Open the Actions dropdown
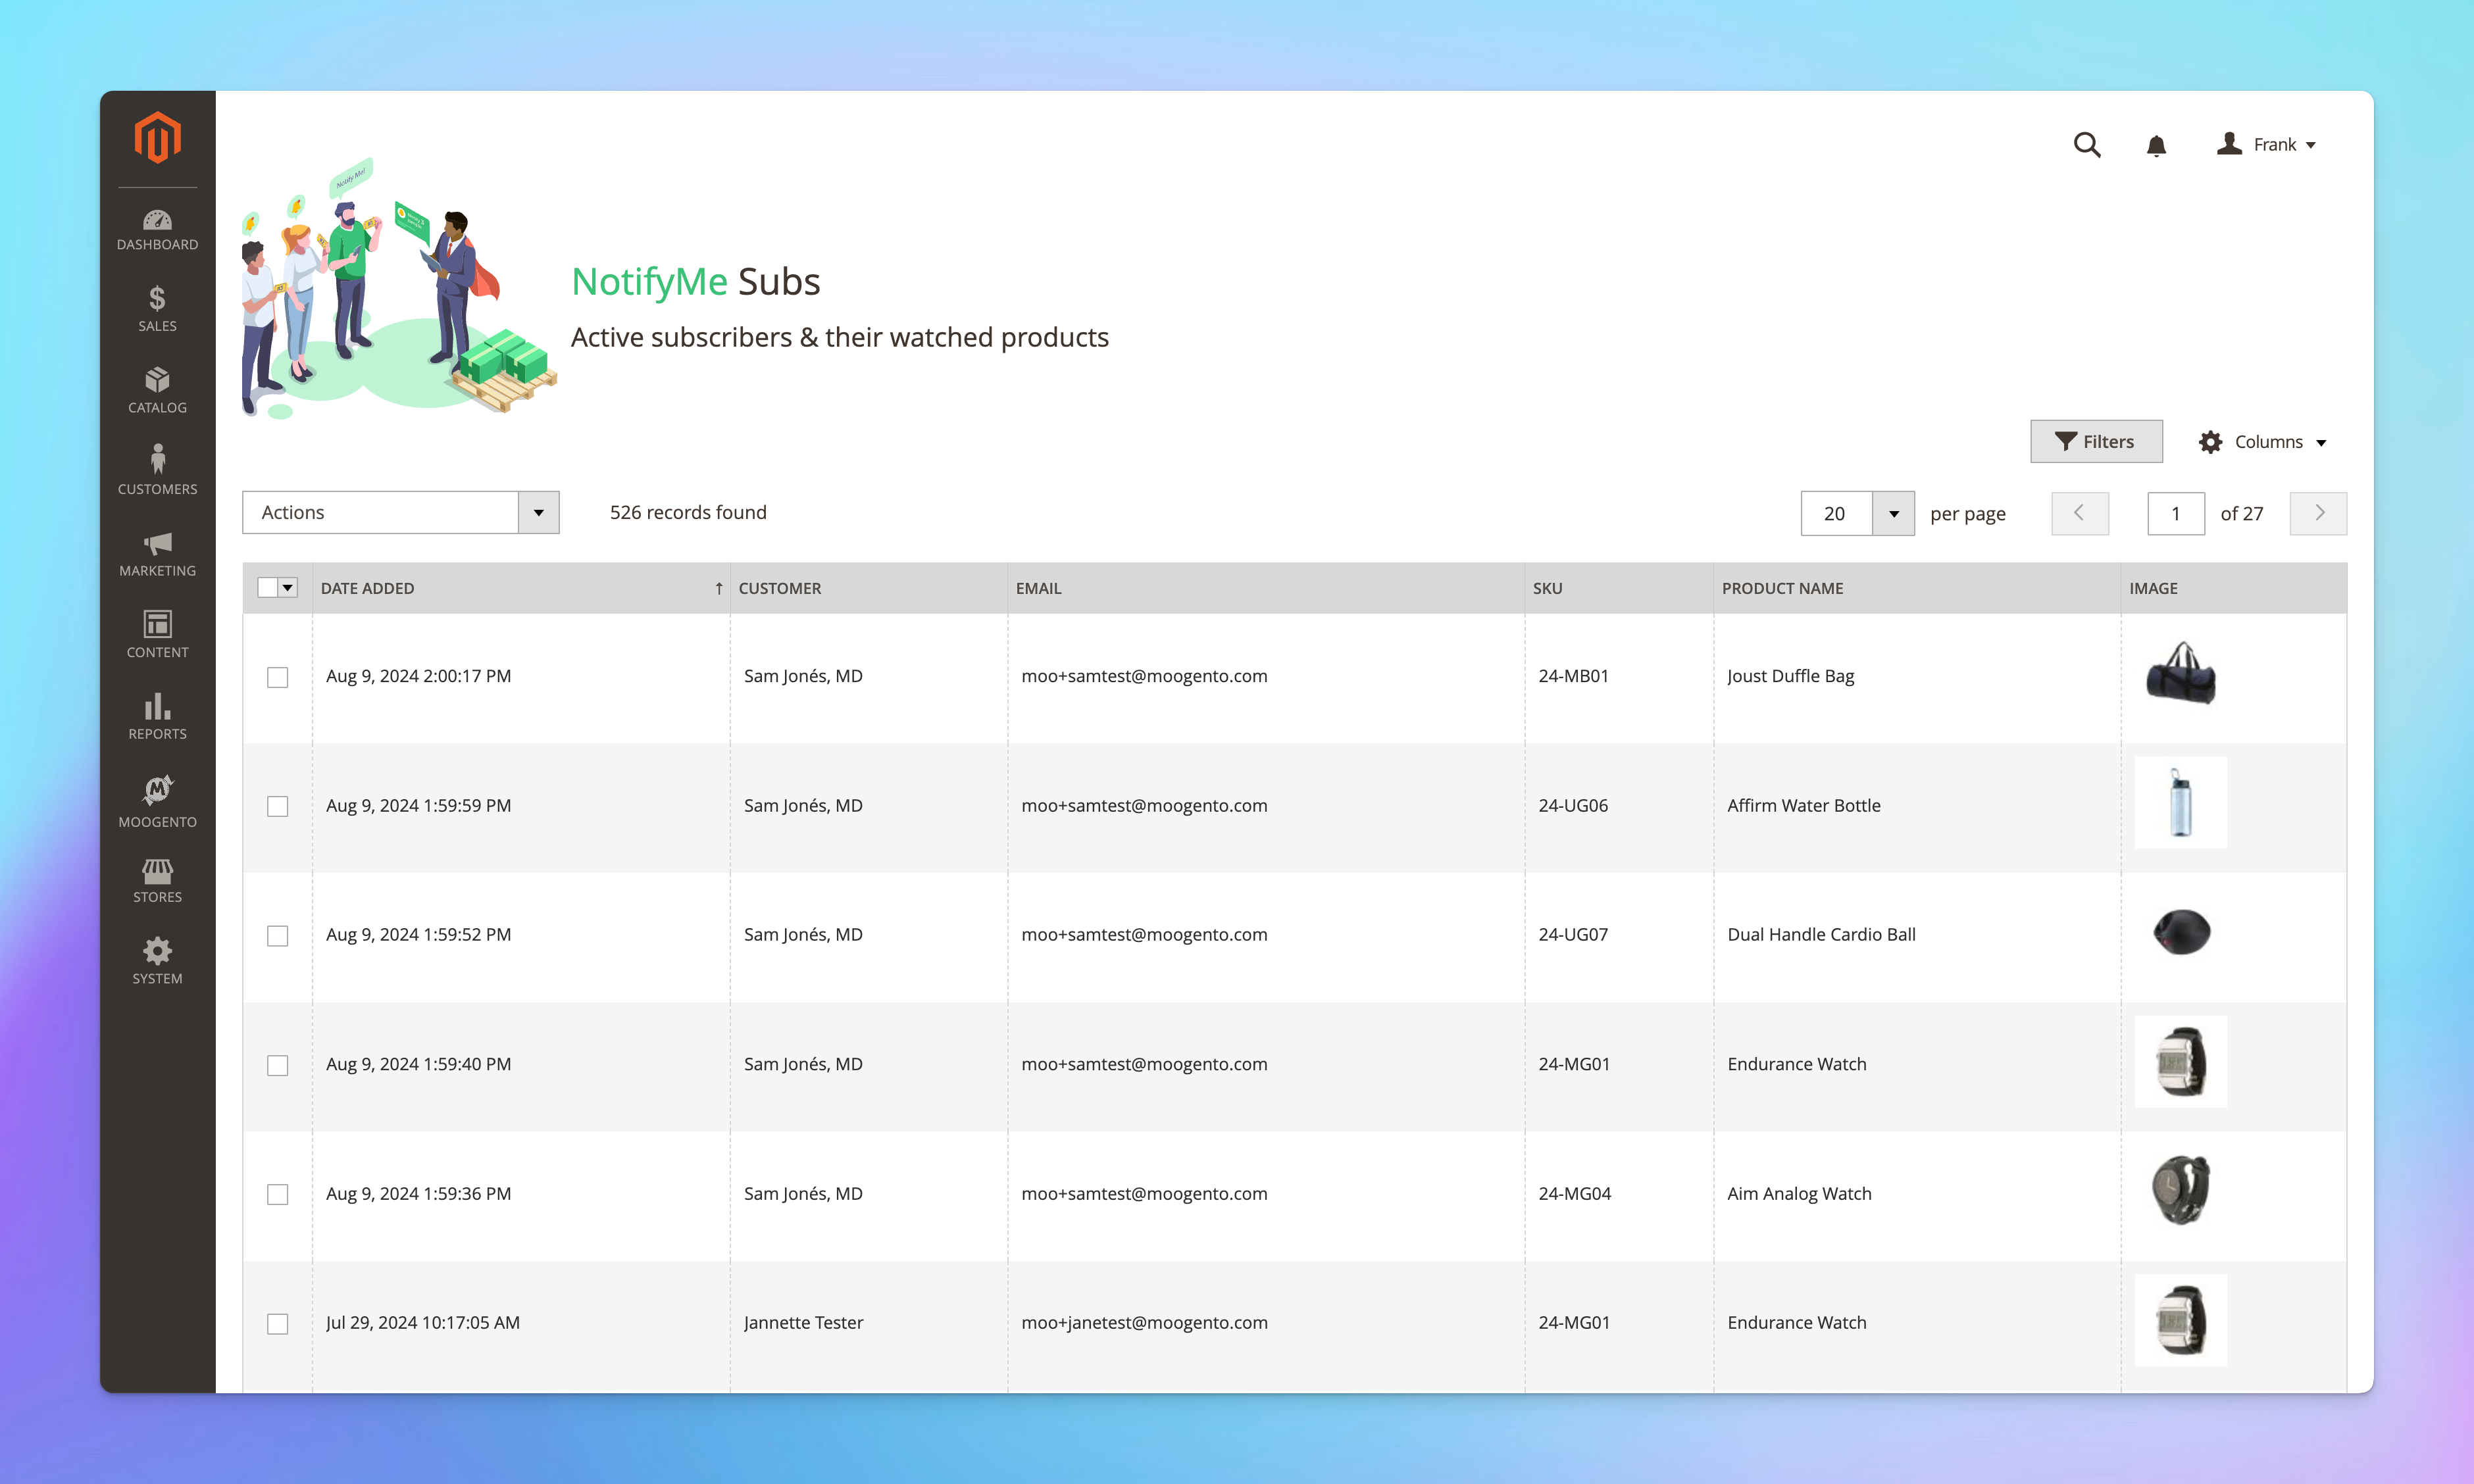 tap(400, 512)
